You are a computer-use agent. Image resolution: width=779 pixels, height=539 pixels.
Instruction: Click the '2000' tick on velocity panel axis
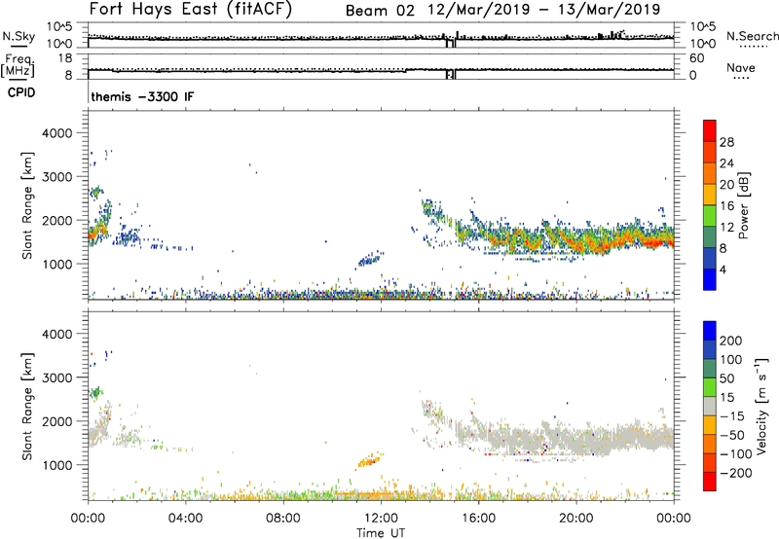(56, 421)
